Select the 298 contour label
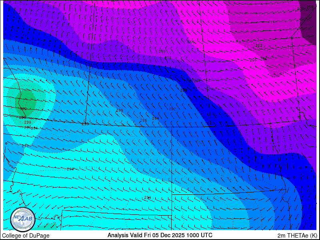Viewport: 320px width, 240px height. [27, 122]
